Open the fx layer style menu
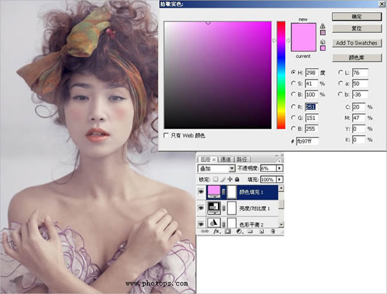This screenshot has width=387, height=294. click(217, 230)
